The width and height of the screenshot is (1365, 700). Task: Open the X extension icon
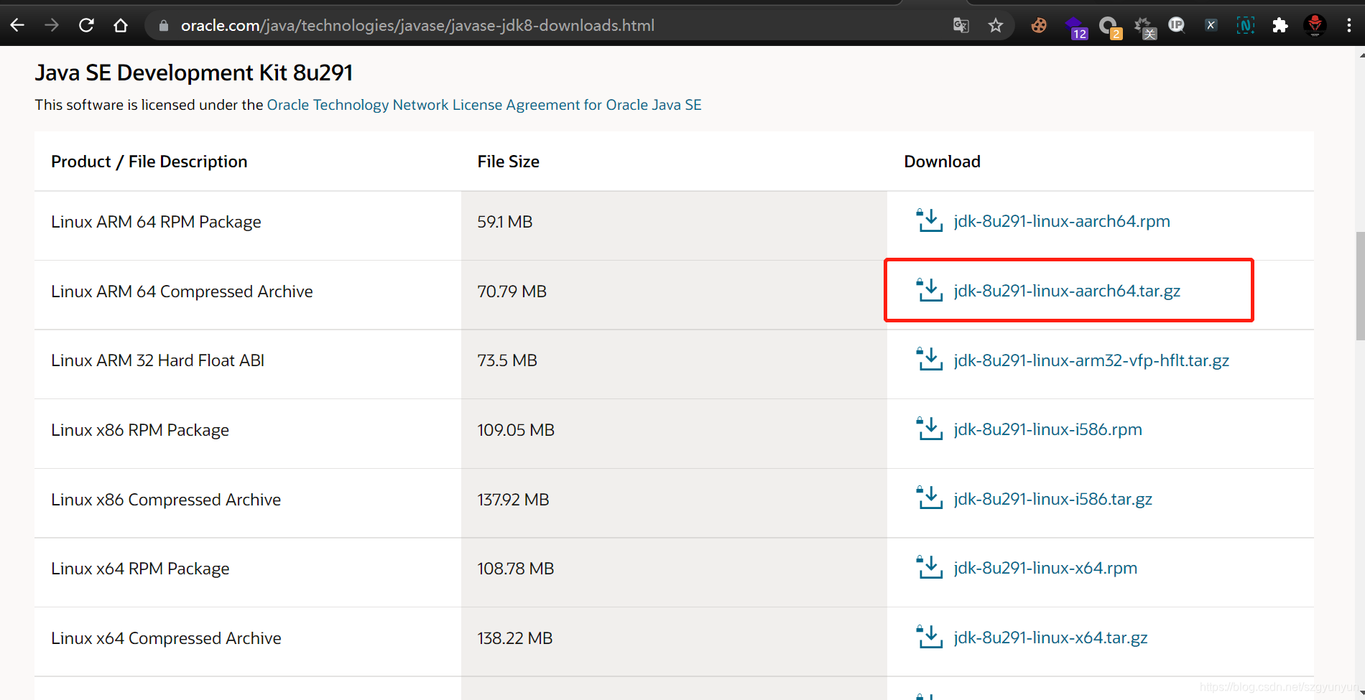tap(1211, 25)
